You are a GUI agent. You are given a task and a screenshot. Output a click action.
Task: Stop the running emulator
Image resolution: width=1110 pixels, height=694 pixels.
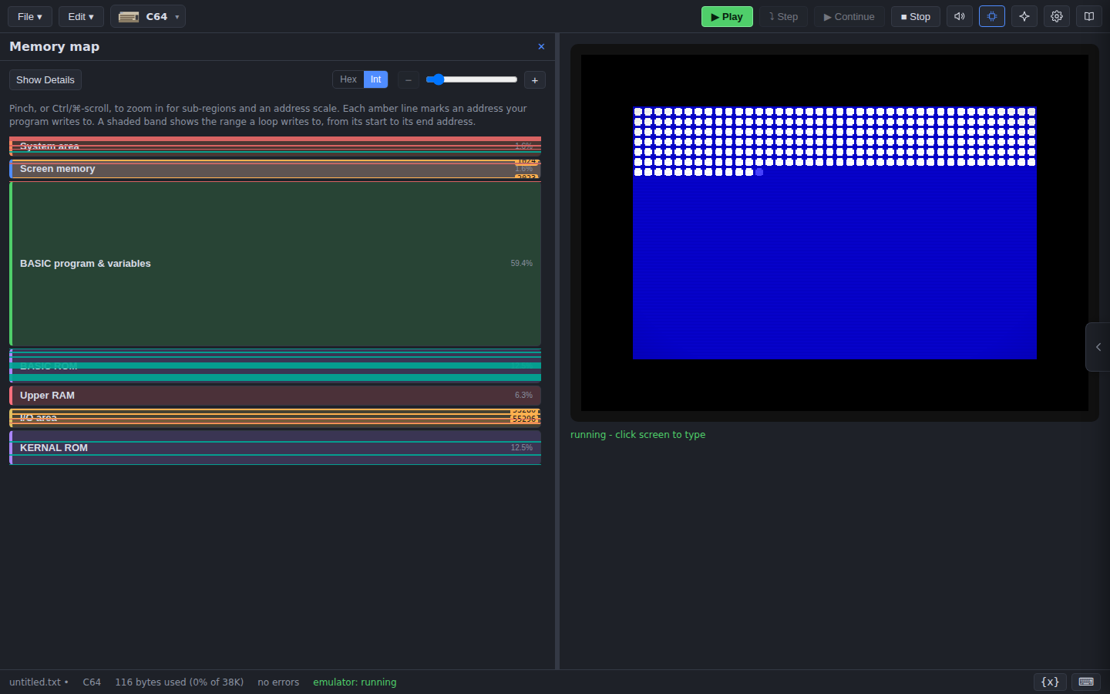tap(916, 16)
